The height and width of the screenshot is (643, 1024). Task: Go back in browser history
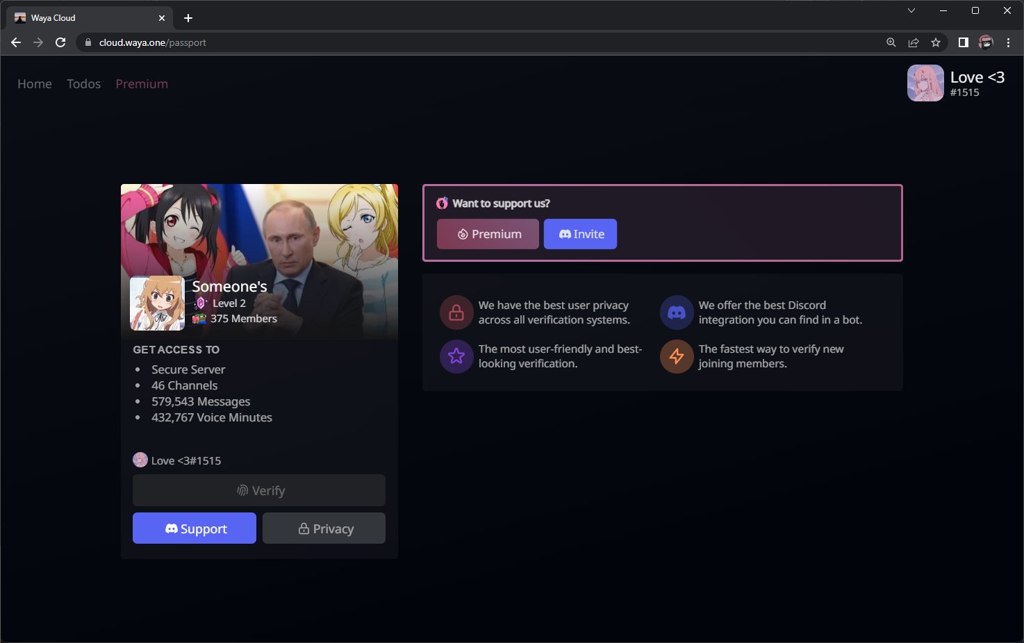(x=16, y=42)
